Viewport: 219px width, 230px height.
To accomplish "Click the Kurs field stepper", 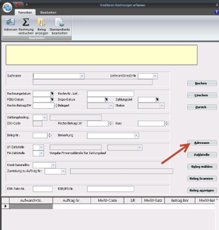I will (166, 123).
